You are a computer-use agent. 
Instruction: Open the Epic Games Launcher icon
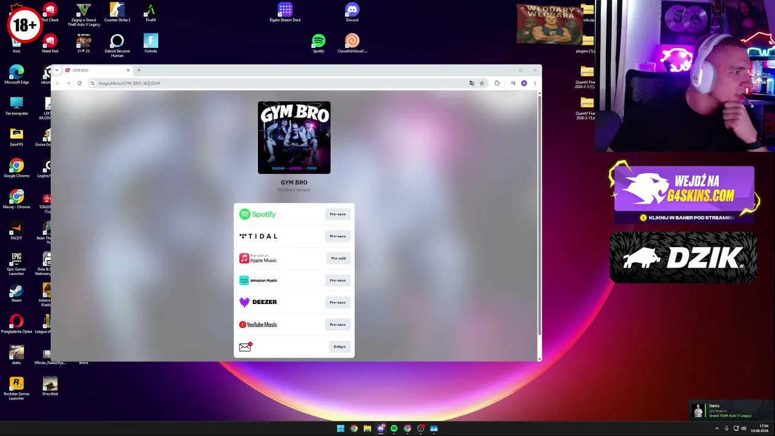tap(16, 263)
